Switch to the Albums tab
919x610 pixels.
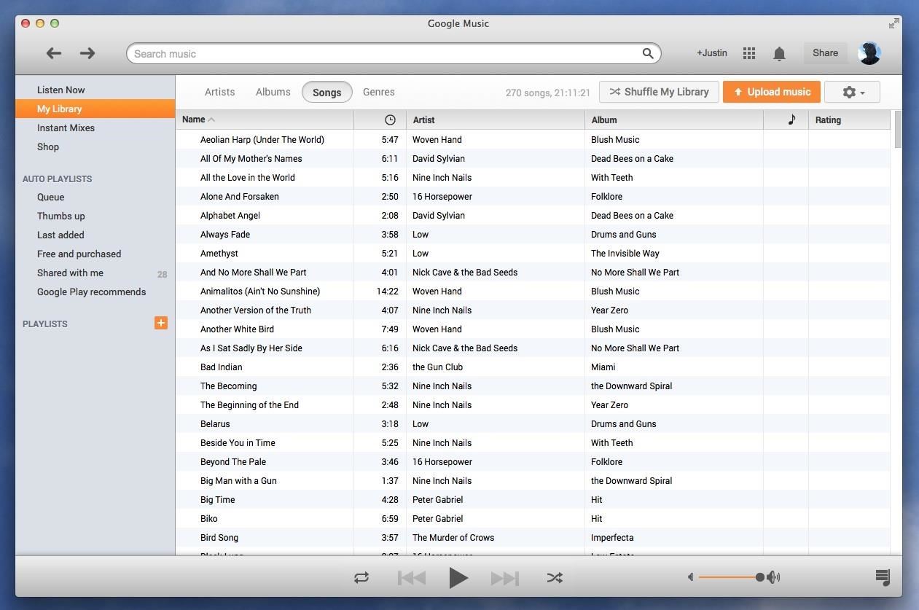tap(273, 92)
